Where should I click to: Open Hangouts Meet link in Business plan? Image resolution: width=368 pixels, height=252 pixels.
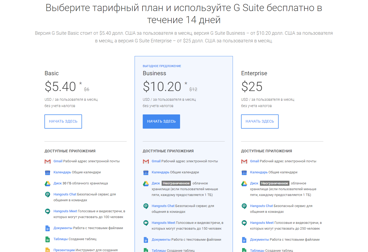[163, 223]
